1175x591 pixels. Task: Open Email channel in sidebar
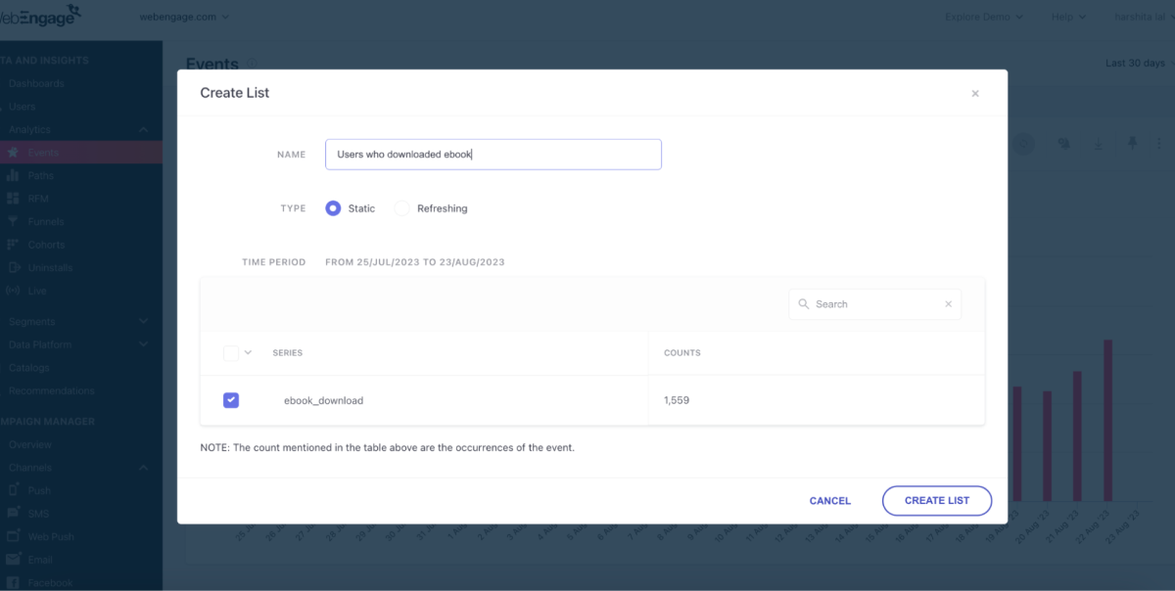(x=40, y=560)
